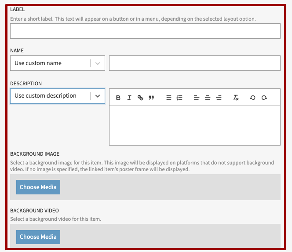The height and width of the screenshot is (252, 292).
Task: Open the 'Use custom name' dropdown
Action: (51, 63)
